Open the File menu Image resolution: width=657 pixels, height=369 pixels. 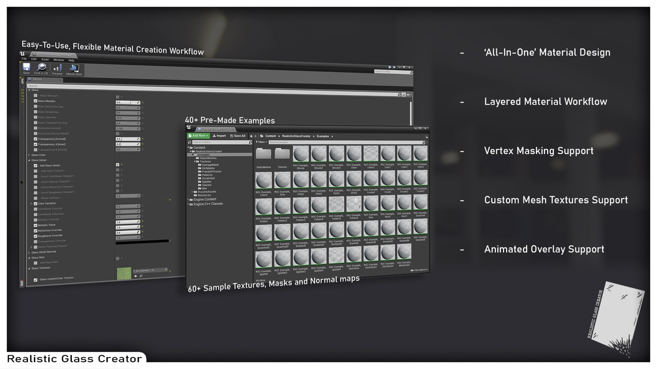point(24,59)
